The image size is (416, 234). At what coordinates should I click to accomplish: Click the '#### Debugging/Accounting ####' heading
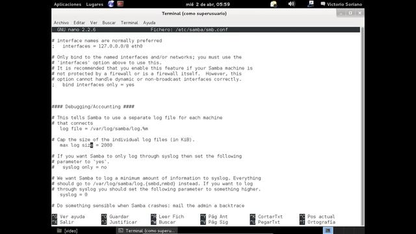pos(93,107)
